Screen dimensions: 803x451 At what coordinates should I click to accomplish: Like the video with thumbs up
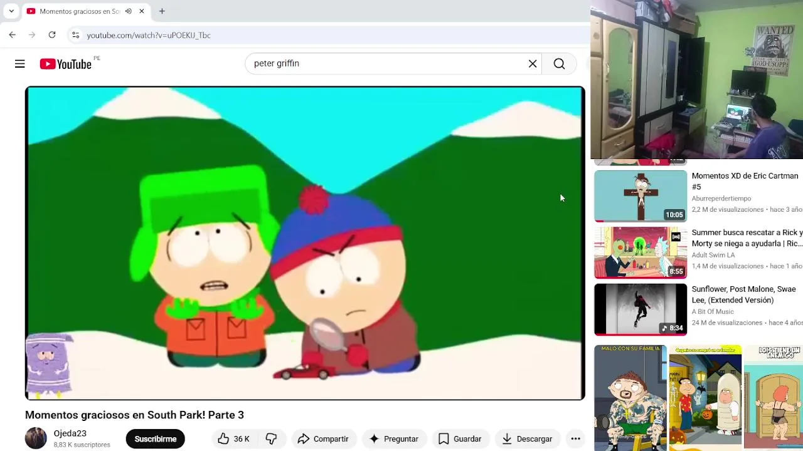[x=233, y=439]
